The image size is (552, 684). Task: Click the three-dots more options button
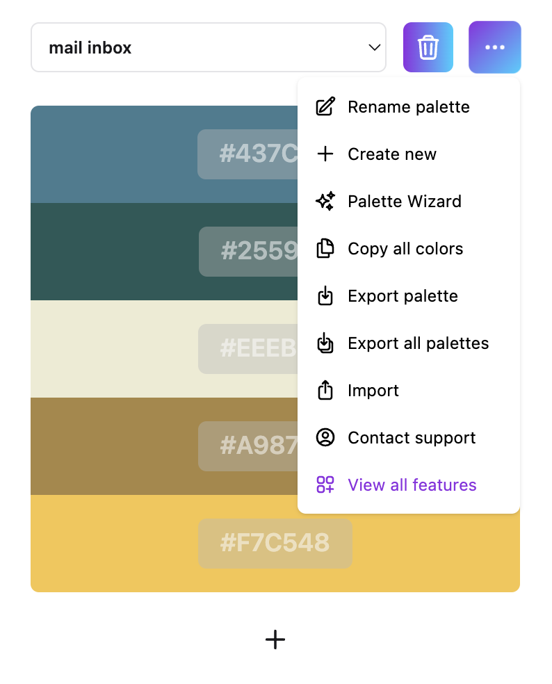click(494, 47)
